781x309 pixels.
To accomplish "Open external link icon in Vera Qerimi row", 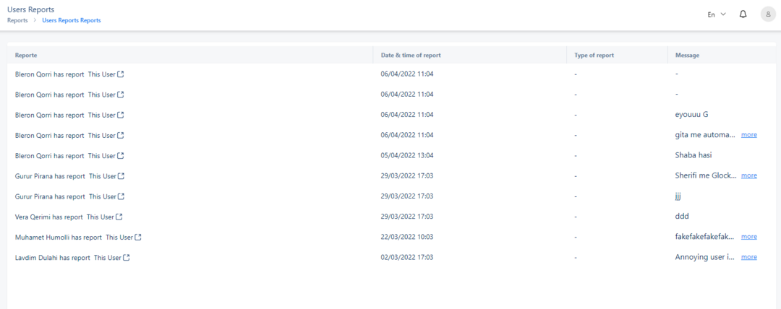I will pos(119,217).
